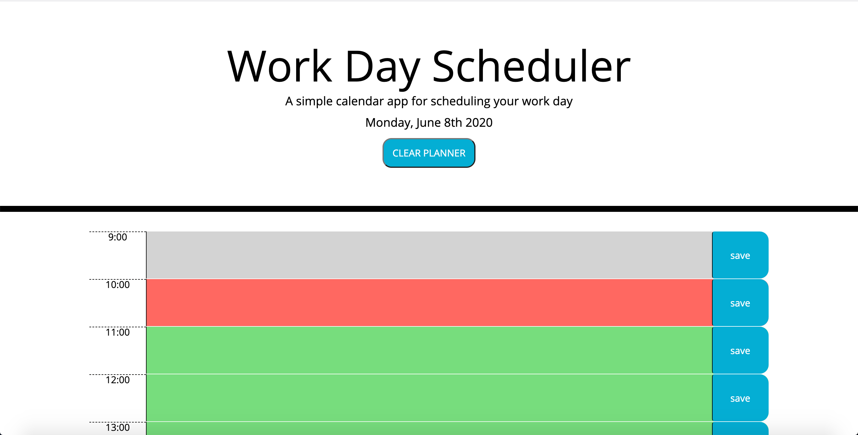
Task: Save the 9:00 time block entry
Action: (x=740, y=255)
